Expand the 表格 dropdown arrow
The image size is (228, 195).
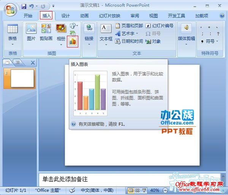click(13, 44)
